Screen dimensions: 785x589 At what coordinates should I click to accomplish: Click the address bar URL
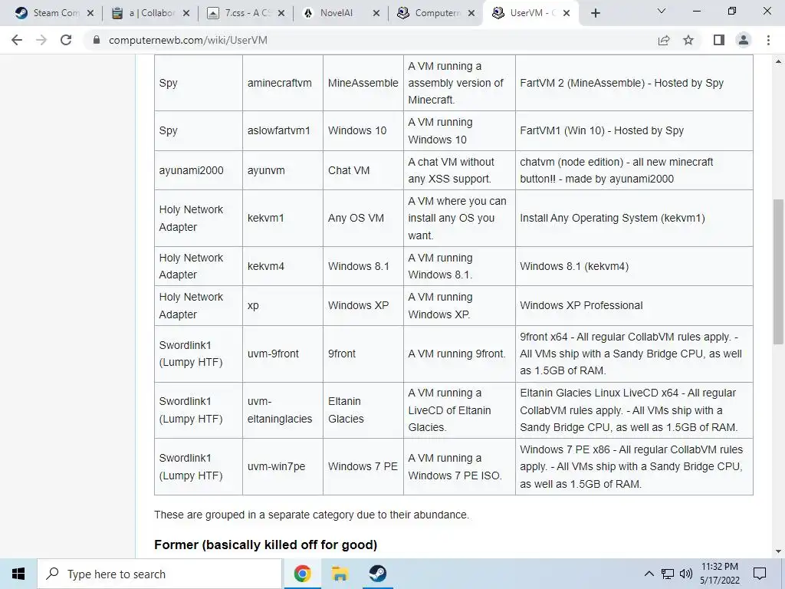point(188,40)
